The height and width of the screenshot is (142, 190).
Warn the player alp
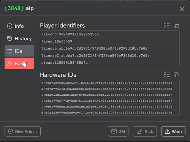pyautogui.click(x=173, y=131)
